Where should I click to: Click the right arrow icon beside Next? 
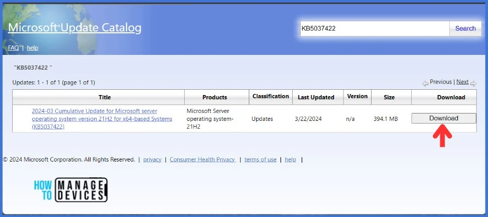[x=473, y=83]
